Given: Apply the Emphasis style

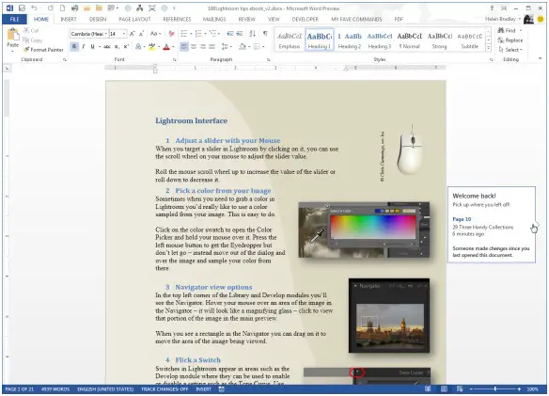Looking at the screenshot, I should (290, 40).
